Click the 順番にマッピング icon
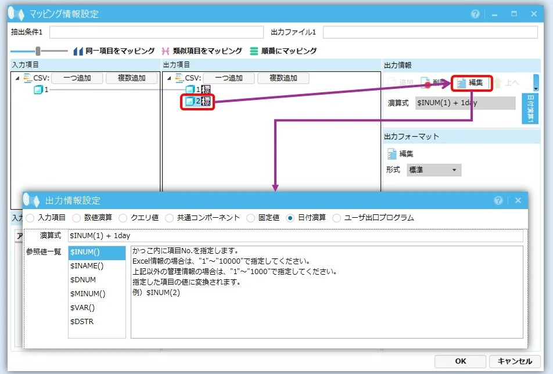This screenshot has height=374, width=553. coord(254,51)
